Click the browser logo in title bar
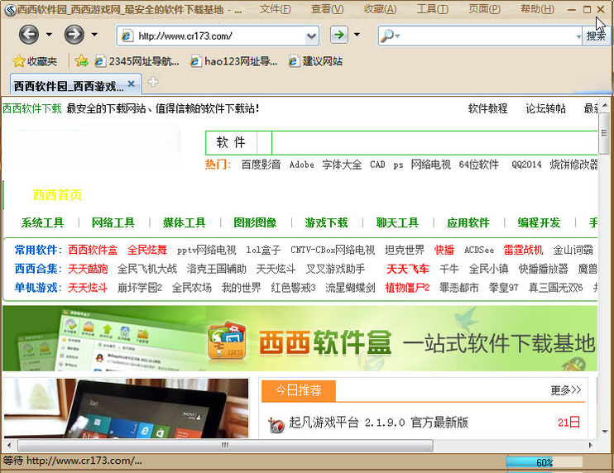 click(x=10, y=10)
